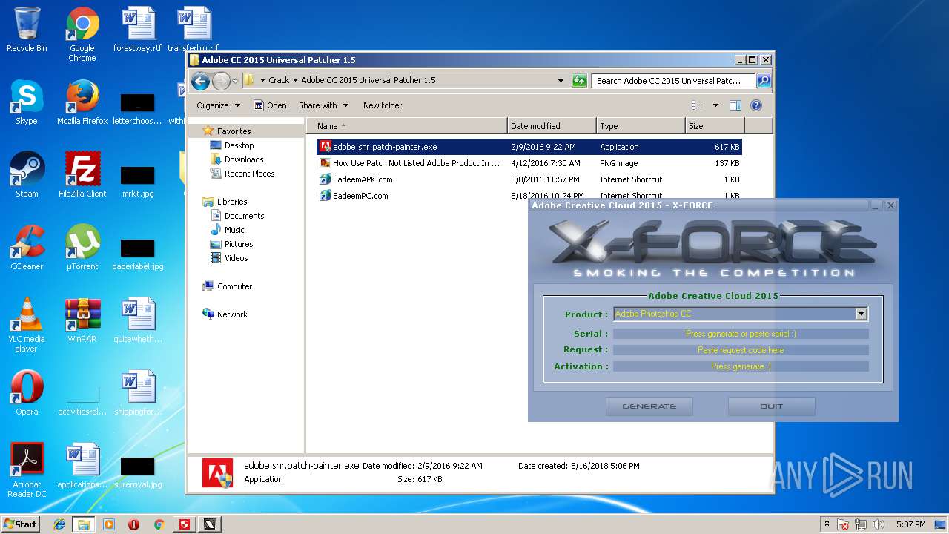Open the recent pages dropdown arrow
Viewport: 949px width, 534px height.
(235, 81)
